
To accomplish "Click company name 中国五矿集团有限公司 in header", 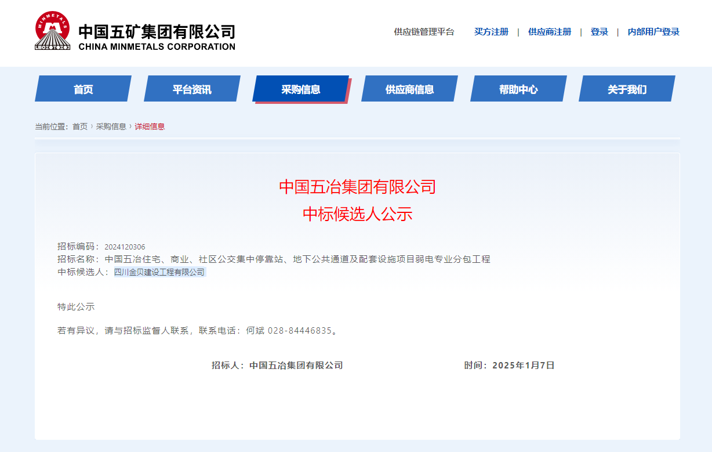I will pos(157,31).
